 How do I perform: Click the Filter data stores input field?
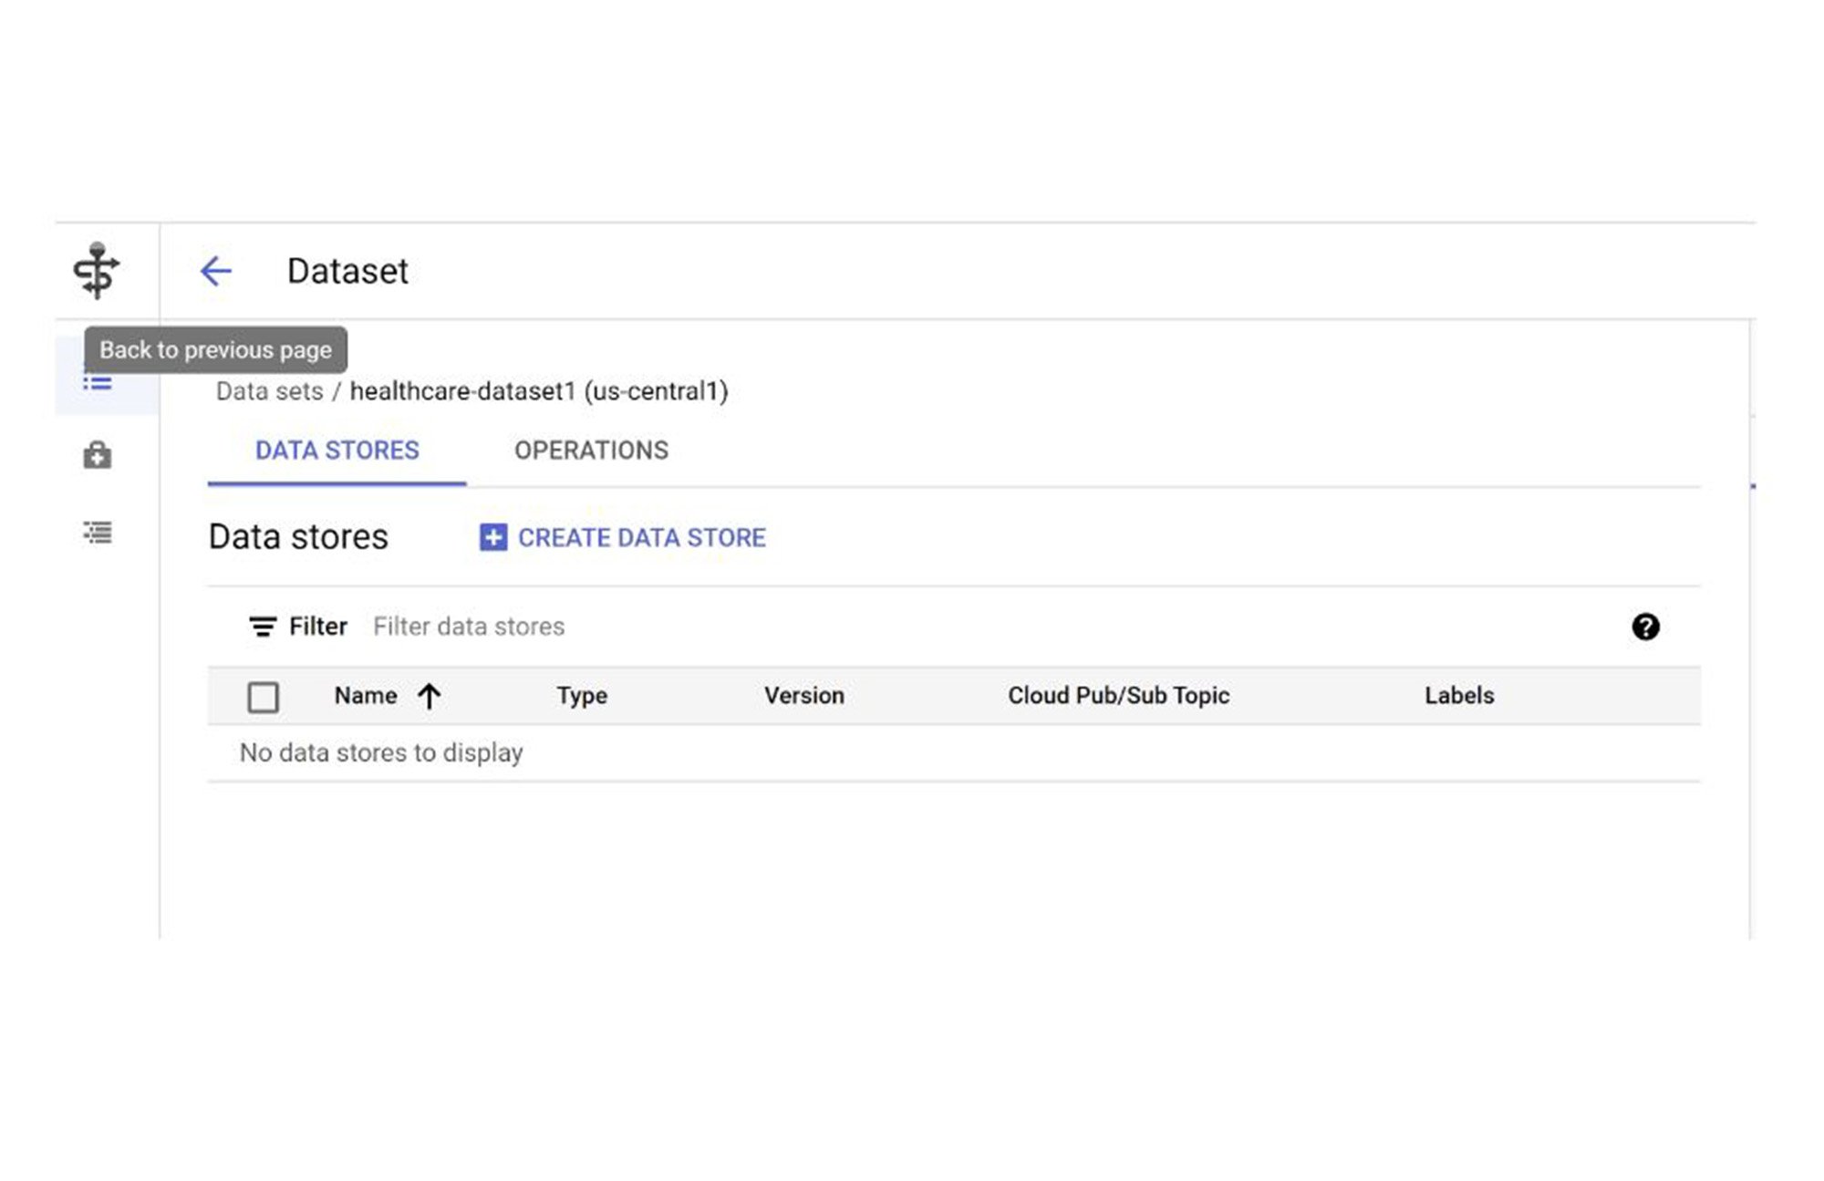point(468,627)
